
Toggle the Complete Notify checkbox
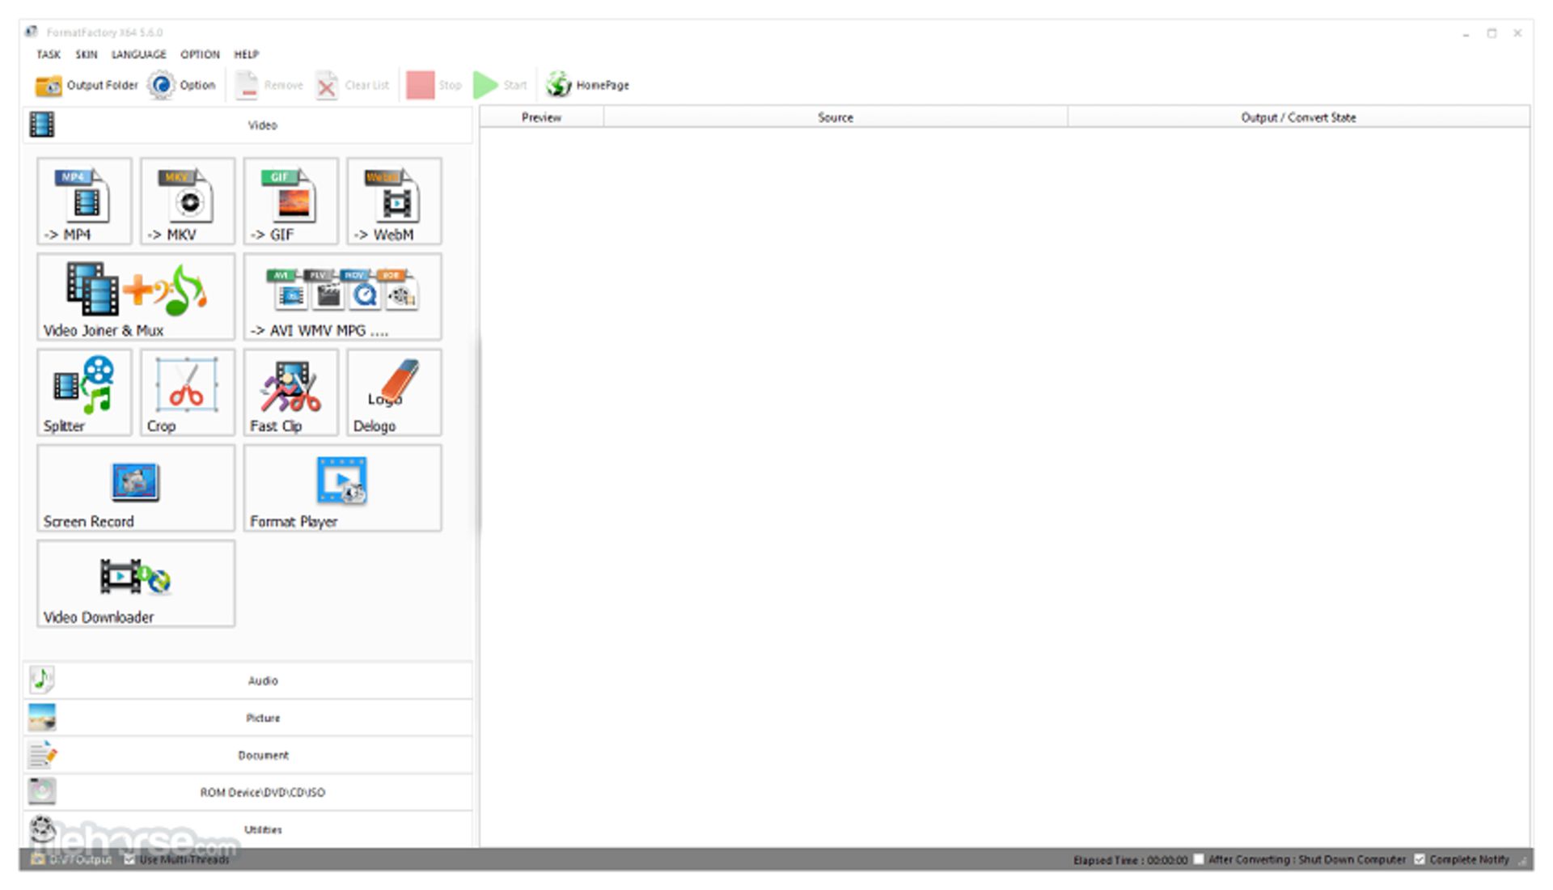tap(1420, 859)
